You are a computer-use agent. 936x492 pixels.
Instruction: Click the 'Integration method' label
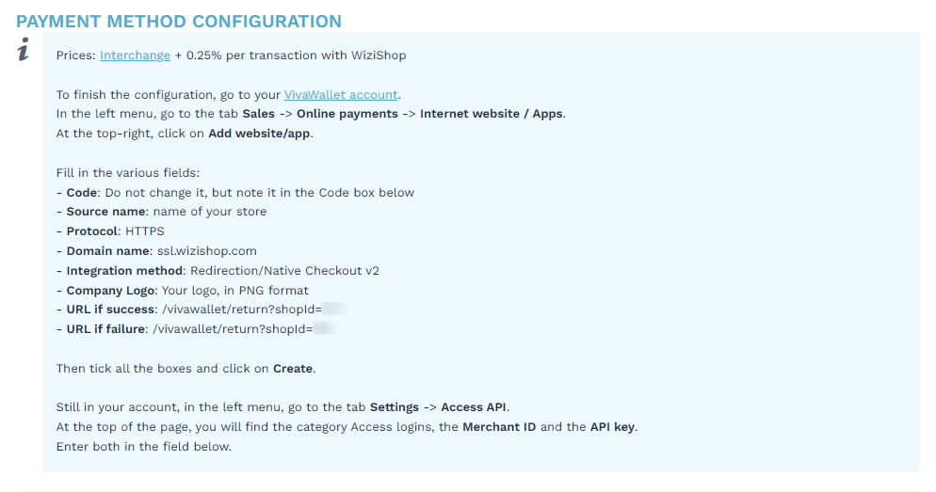click(x=124, y=270)
